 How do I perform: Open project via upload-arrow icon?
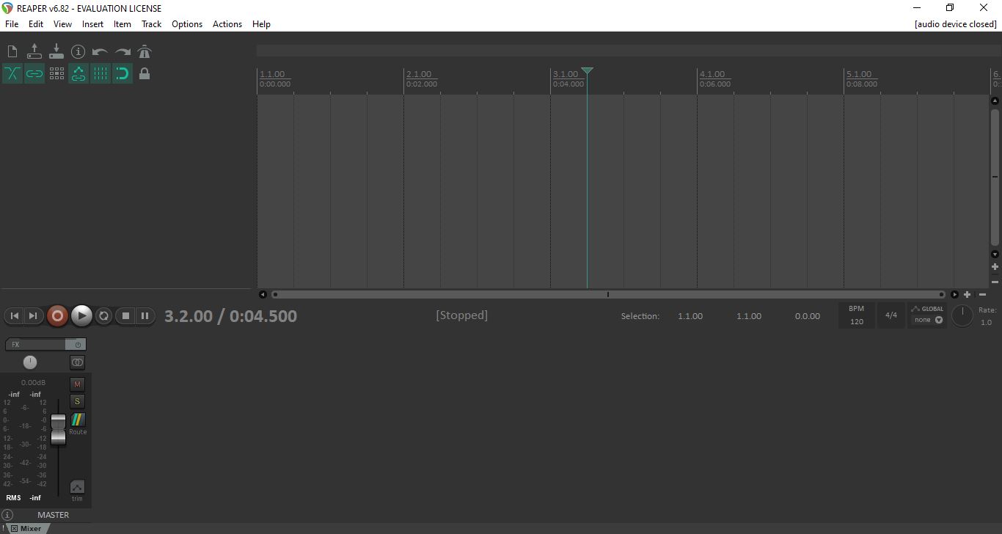[34, 51]
